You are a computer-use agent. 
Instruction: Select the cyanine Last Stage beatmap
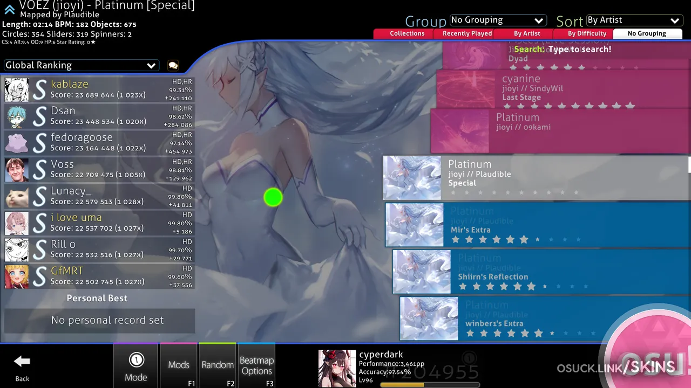[x=563, y=89]
